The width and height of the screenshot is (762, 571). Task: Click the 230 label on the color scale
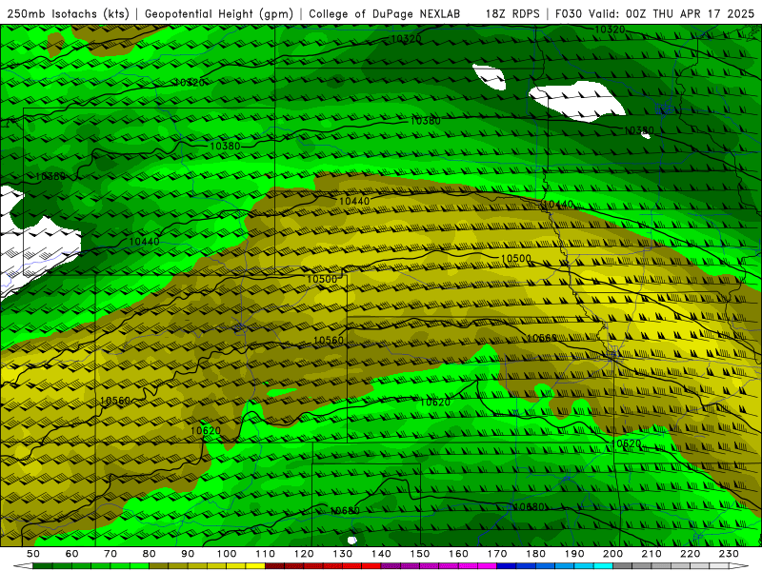click(729, 554)
